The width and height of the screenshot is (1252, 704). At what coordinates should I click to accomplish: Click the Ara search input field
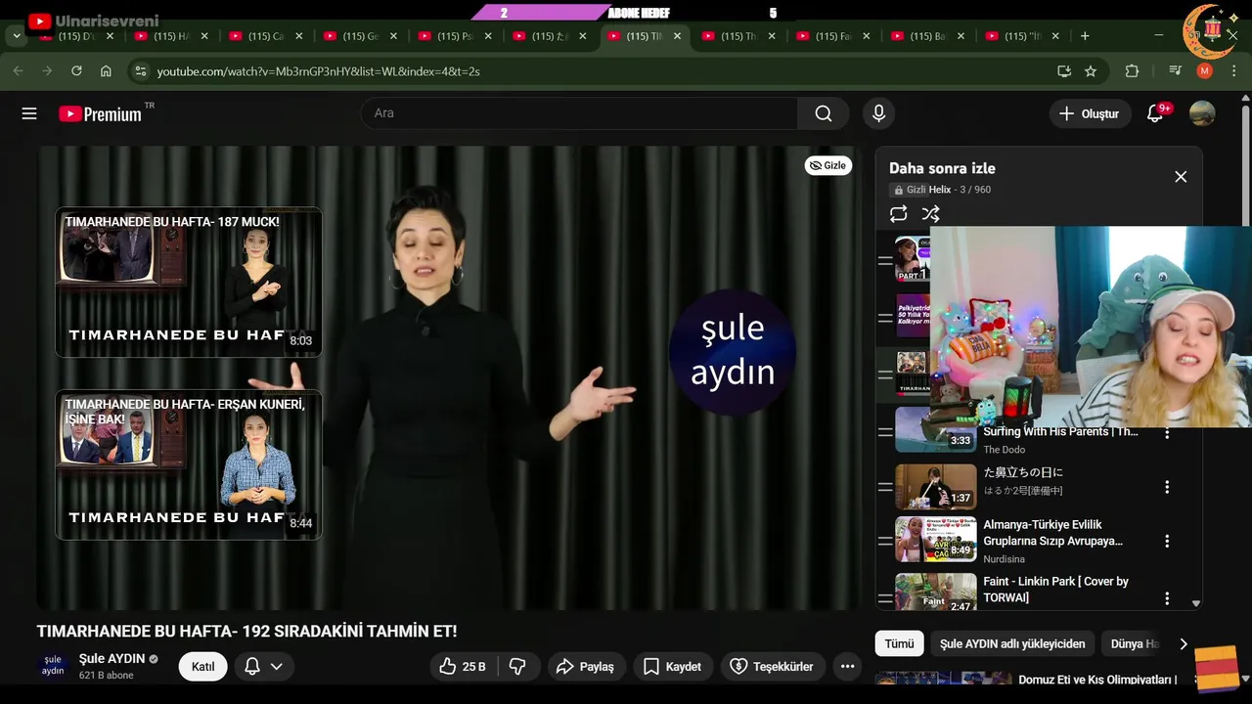(x=579, y=113)
